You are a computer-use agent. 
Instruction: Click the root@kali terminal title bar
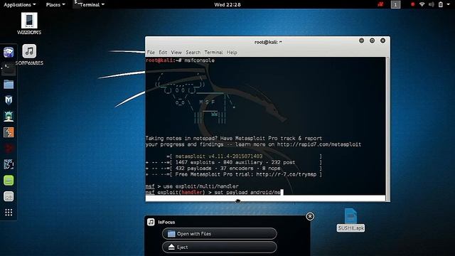(267, 42)
